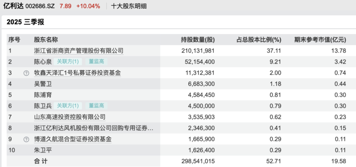Click the question mark icon beside 牧鑫天泽汇1号
Image resolution: width=356 pixels, height=167 pixels.
pos(26,73)
